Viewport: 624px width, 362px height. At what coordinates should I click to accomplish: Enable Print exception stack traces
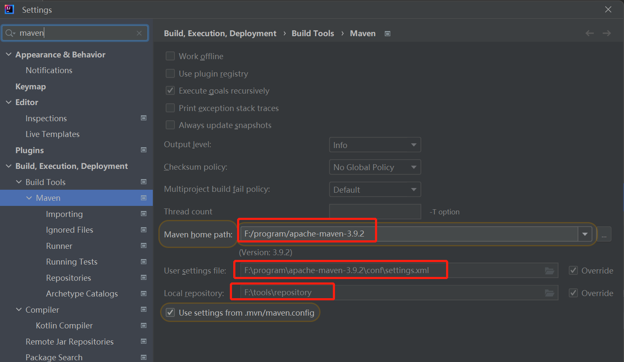(170, 108)
